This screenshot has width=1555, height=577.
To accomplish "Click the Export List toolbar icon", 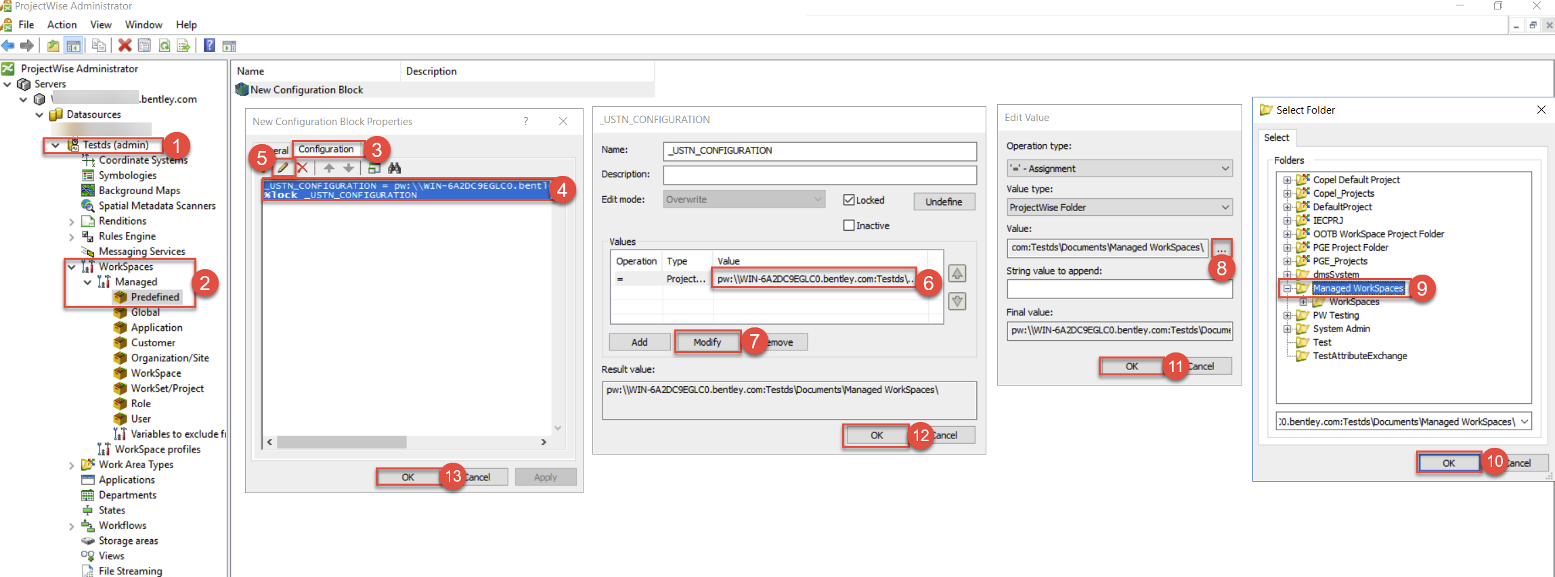I will point(183,45).
